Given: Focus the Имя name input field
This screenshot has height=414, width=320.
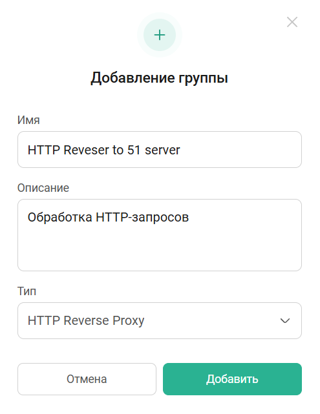Looking at the screenshot, I should (160, 149).
